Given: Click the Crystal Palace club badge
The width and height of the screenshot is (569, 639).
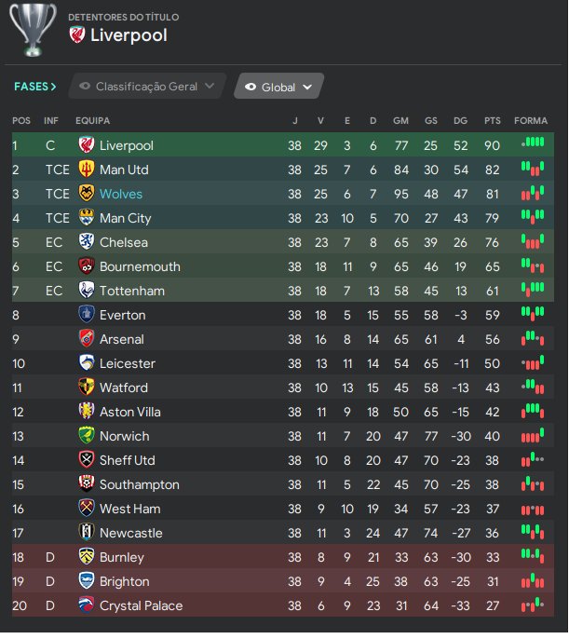Looking at the screenshot, I should coord(87,605).
